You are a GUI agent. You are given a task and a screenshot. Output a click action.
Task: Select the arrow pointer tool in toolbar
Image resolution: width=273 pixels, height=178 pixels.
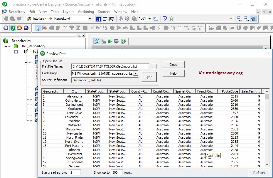pos(38,28)
